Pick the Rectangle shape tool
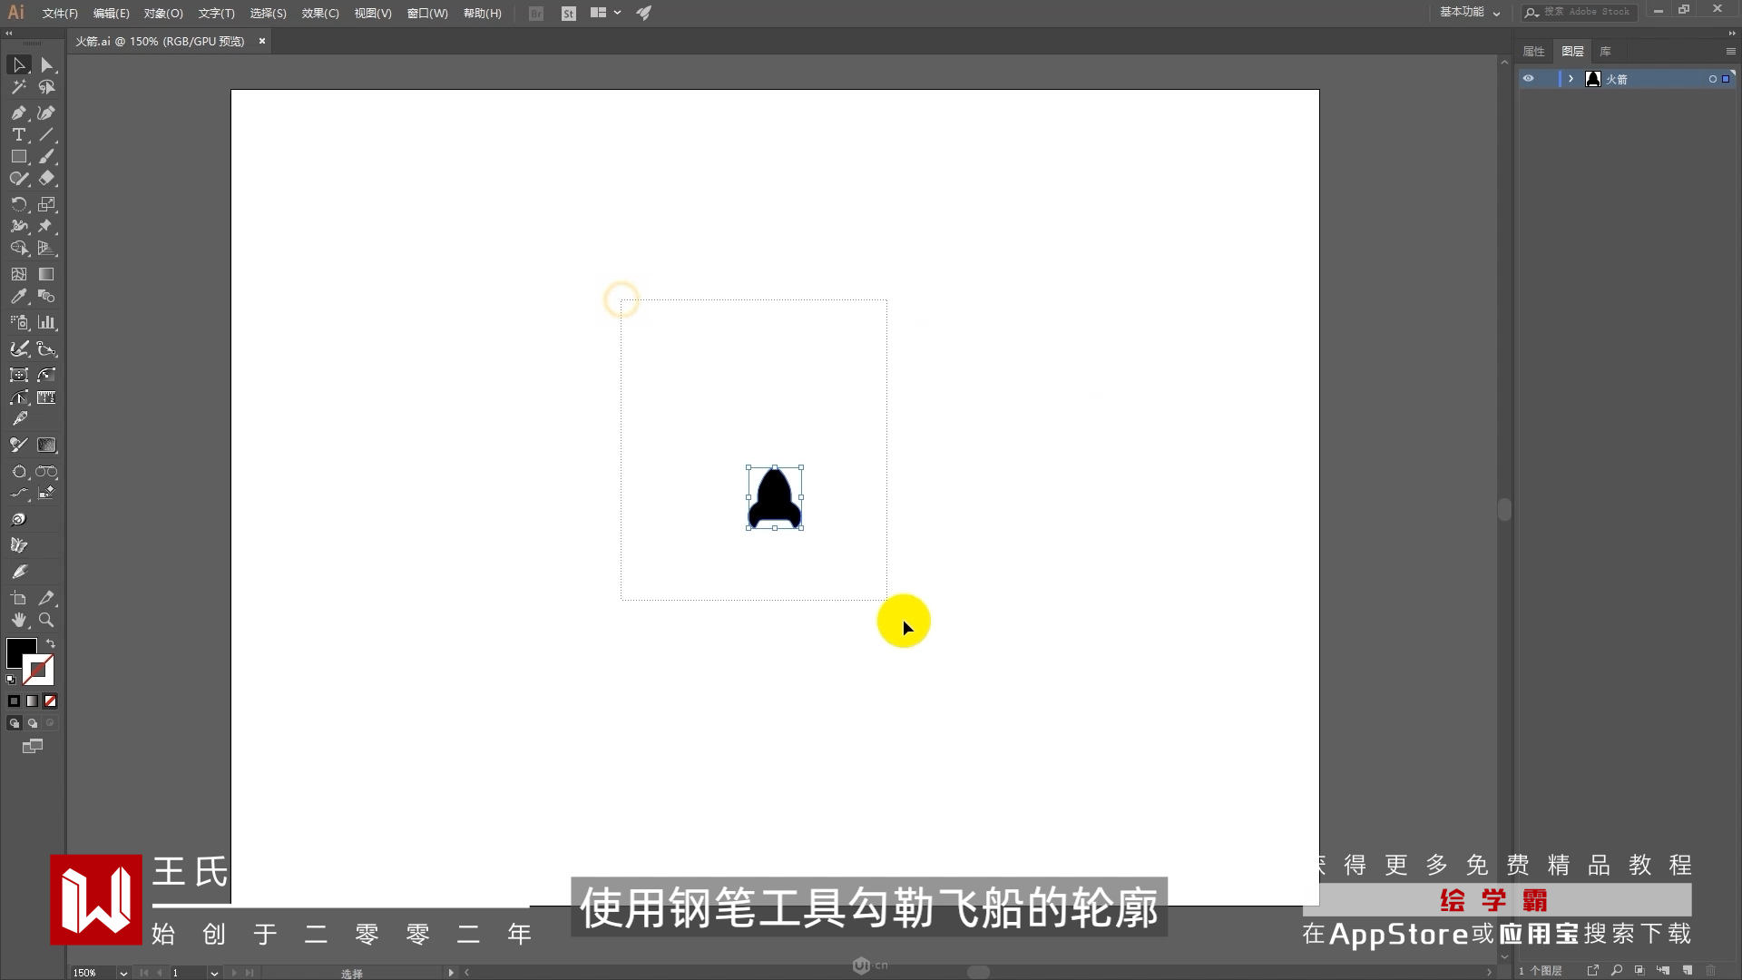 tap(18, 156)
